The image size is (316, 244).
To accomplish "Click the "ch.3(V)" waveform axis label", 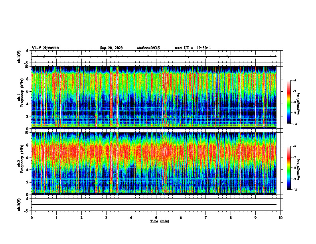I will tap(19, 205).
